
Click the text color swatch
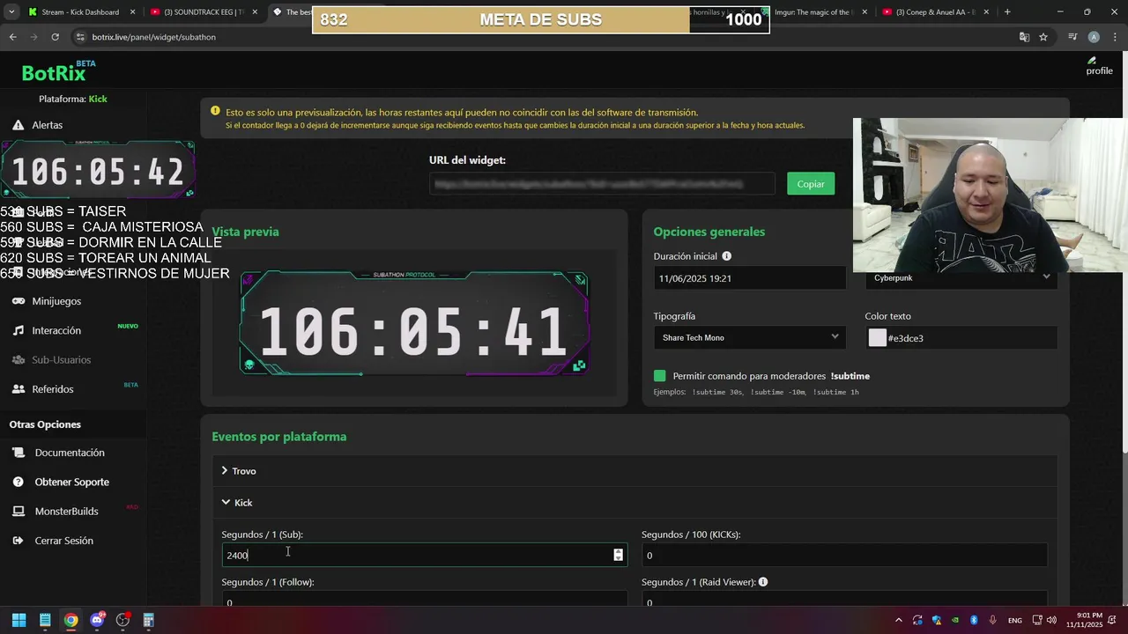coord(877,338)
